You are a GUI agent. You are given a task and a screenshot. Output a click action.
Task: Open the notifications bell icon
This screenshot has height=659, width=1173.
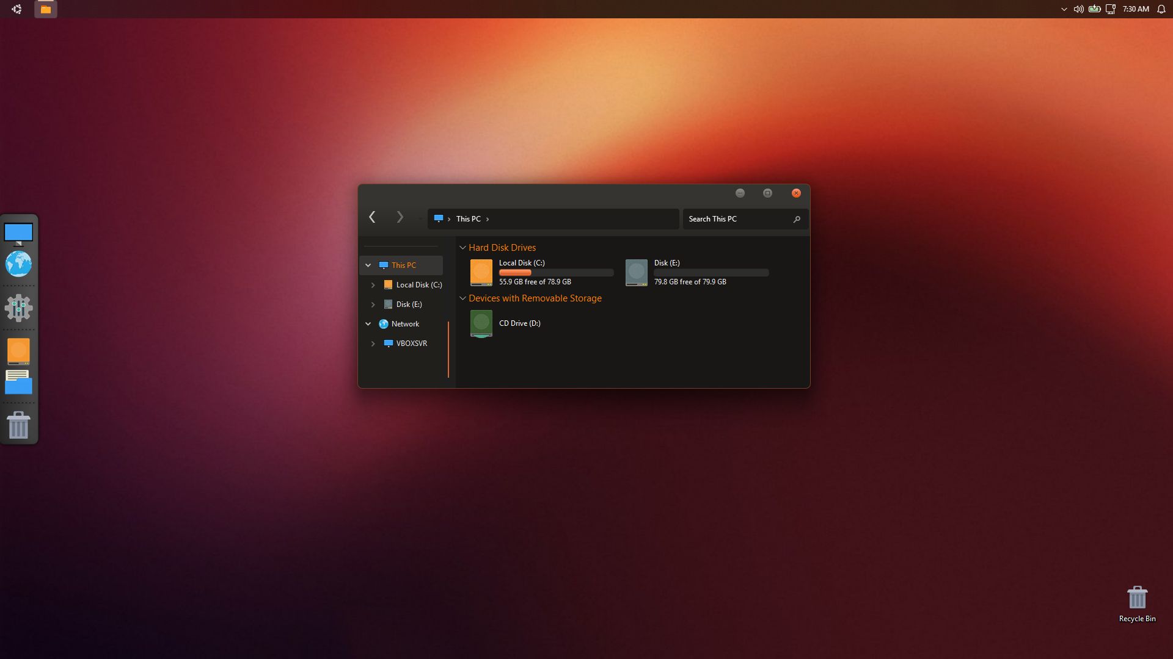click(x=1161, y=9)
